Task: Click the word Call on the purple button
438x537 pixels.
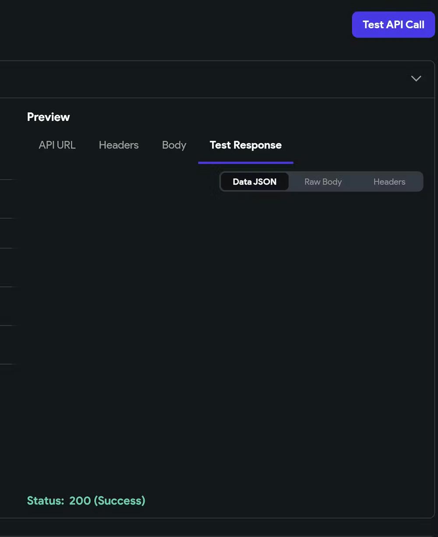Action: pyautogui.click(x=414, y=25)
